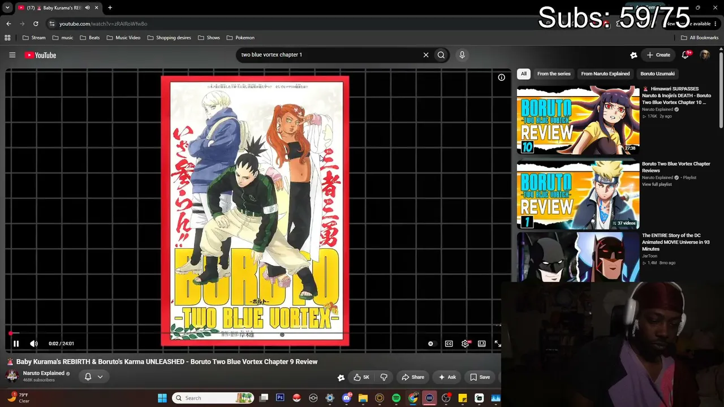Close the Baby Kurama YouTube tab
Image resolution: width=724 pixels, height=407 pixels.
97,7
